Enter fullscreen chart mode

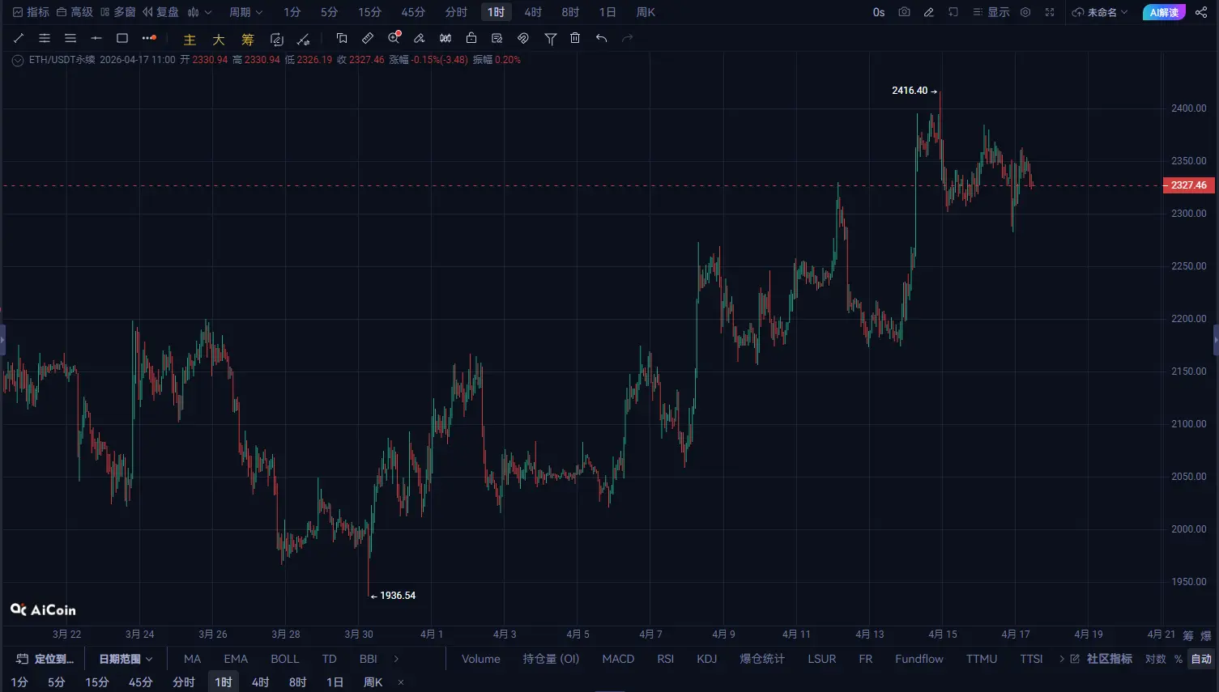point(1050,12)
